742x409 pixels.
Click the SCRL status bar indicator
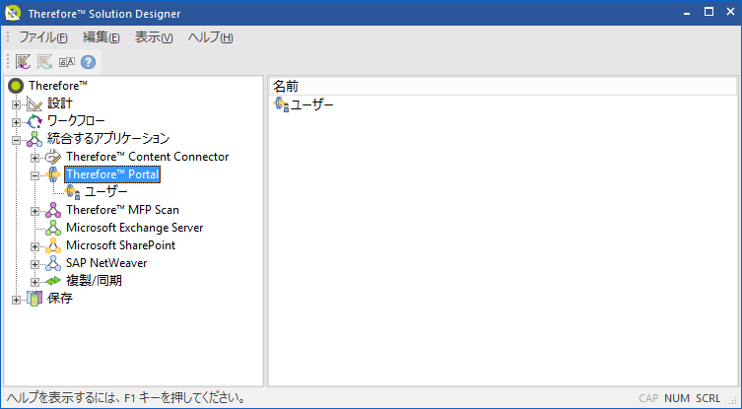(x=708, y=398)
